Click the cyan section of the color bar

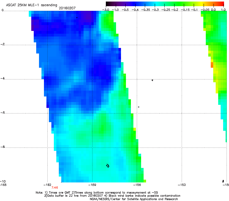tap(157, 4)
